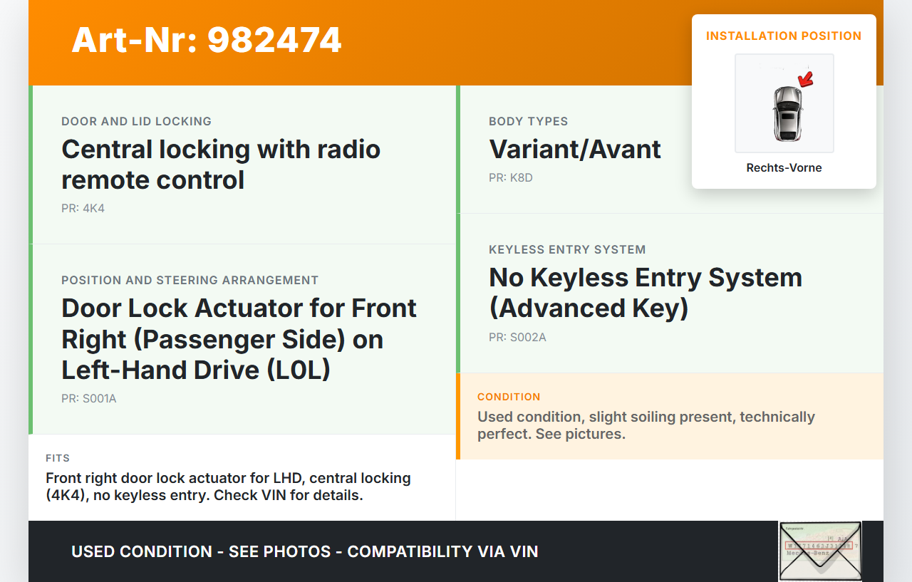The width and height of the screenshot is (912, 582).
Task: Click the orange CONDITION label
Action: click(x=509, y=397)
